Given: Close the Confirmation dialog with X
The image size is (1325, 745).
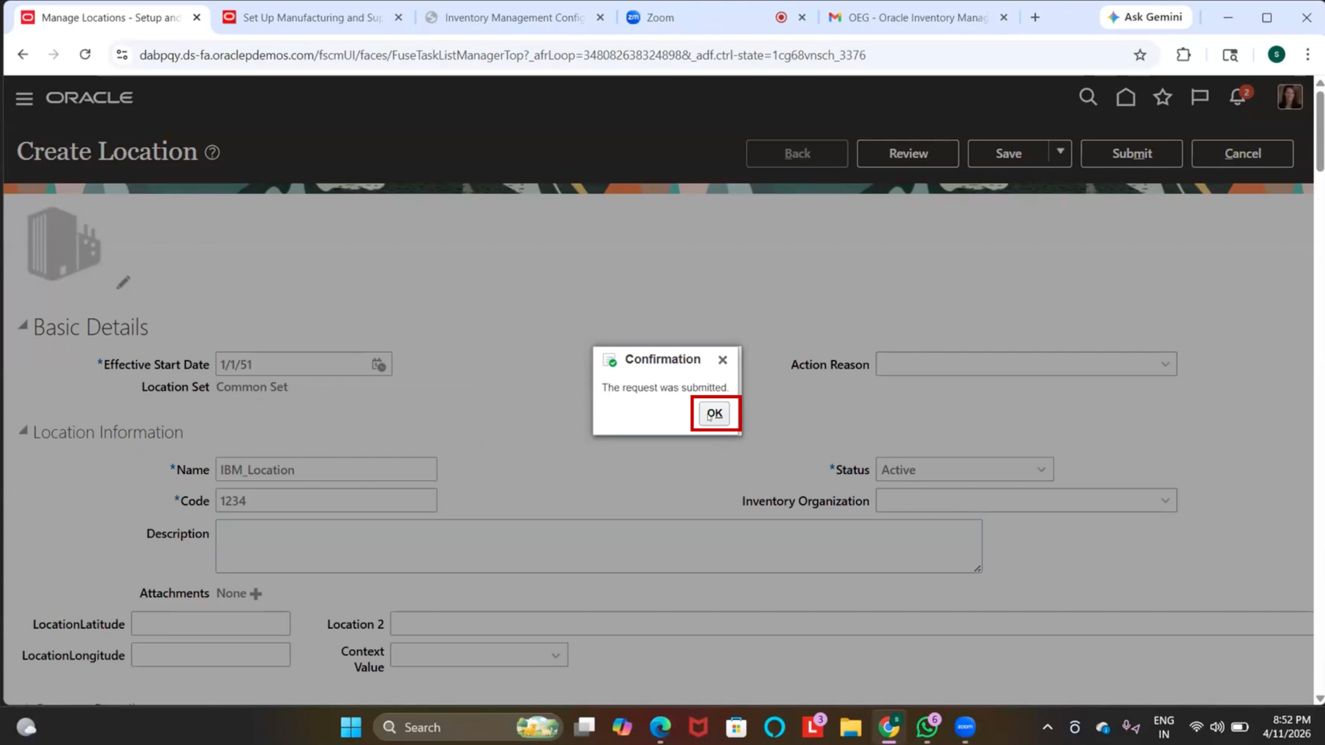Looking at the screenshot, I should pos(723,360).
